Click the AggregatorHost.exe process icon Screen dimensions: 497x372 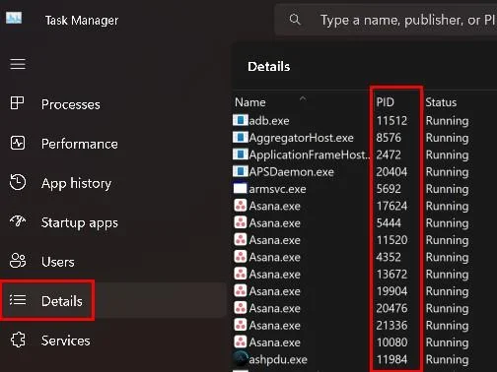tap(241, 137)
